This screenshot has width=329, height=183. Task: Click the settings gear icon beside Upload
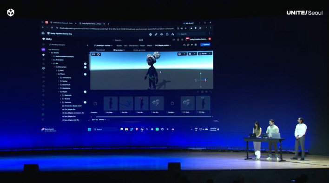(x=196, y=45)
